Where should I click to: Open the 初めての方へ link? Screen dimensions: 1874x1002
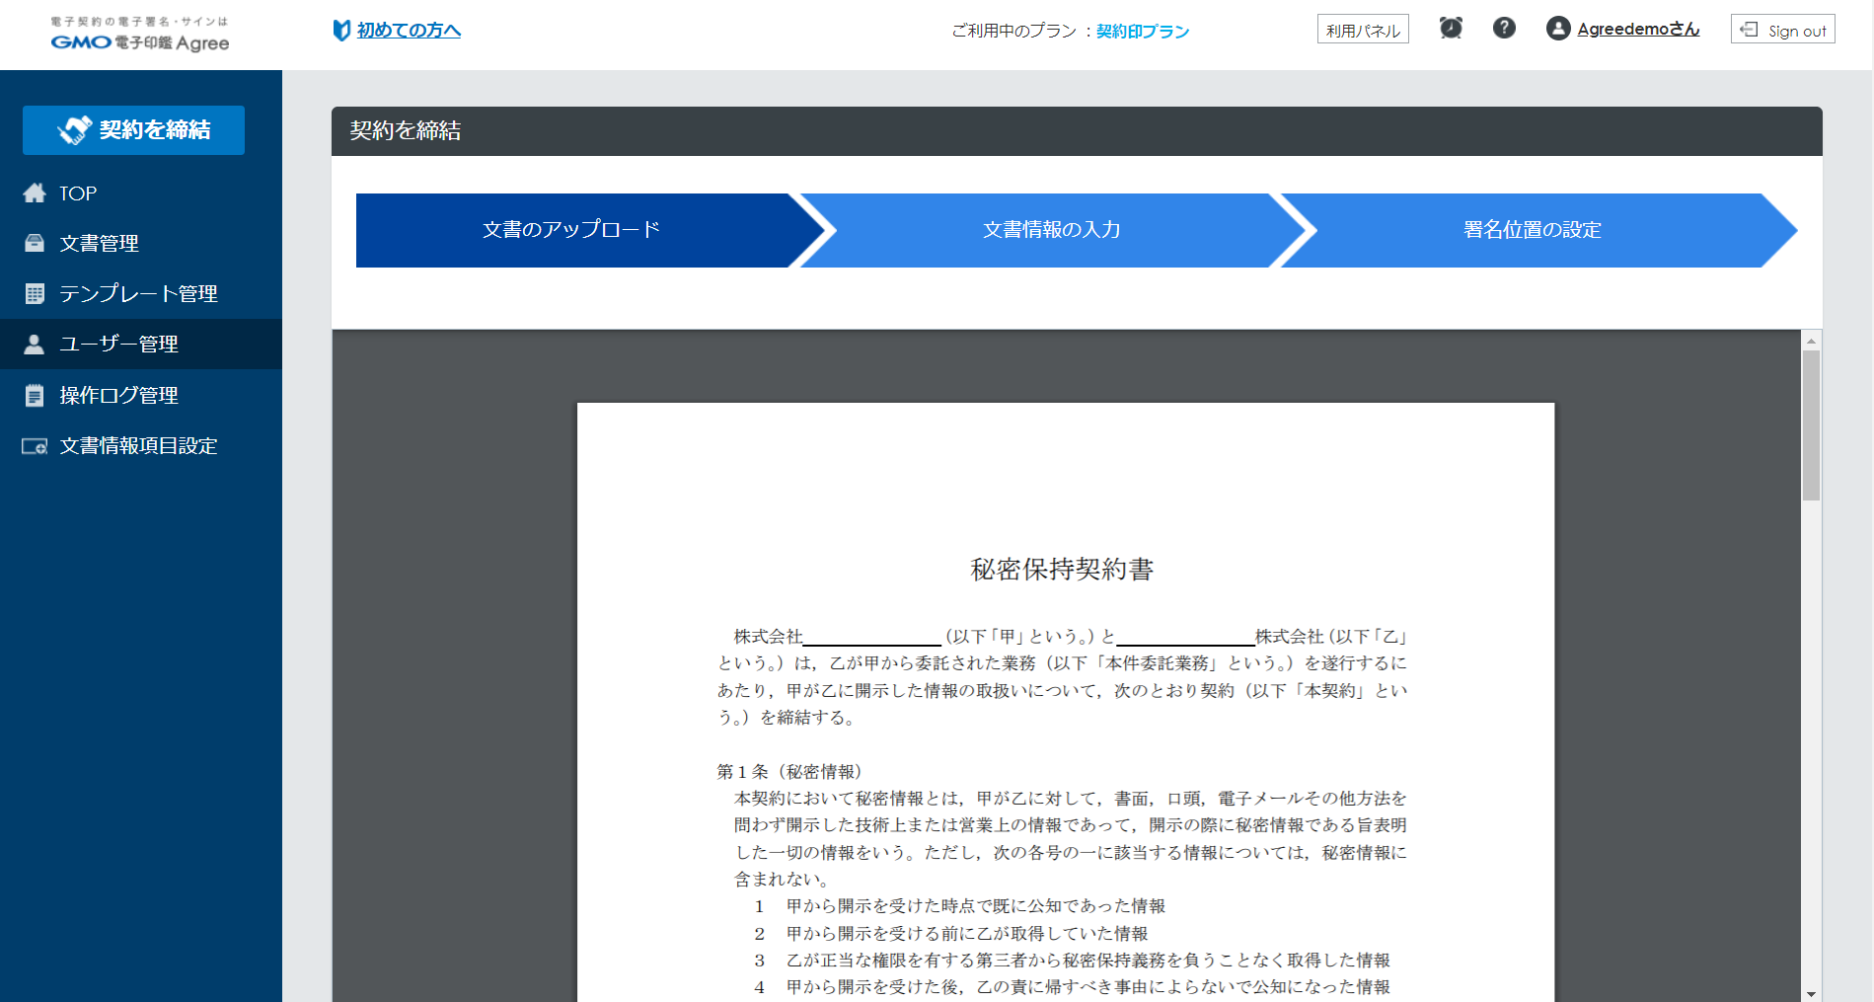[409, 31]
